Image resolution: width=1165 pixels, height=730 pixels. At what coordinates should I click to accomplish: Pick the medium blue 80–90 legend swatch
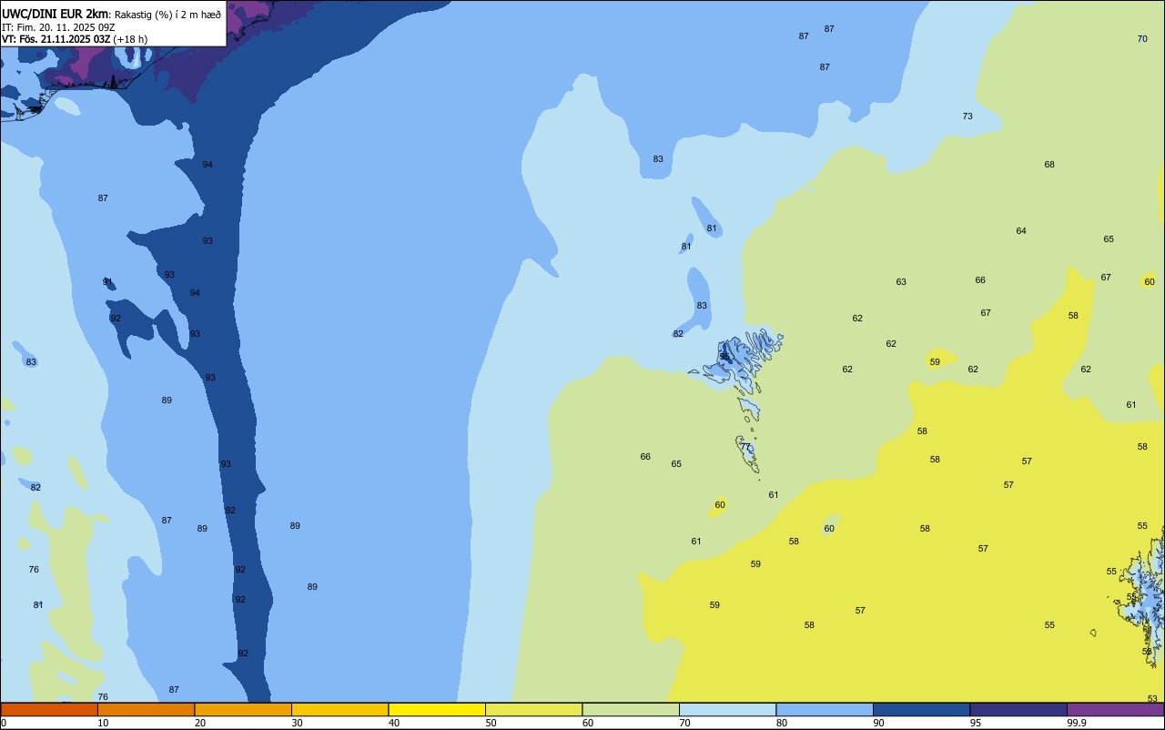tap(825, 709)
